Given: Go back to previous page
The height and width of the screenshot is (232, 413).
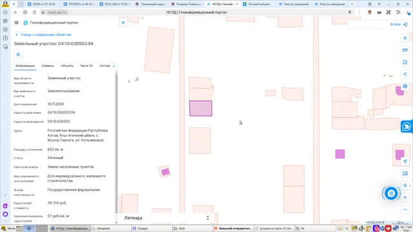Looking at the screenshot, I should coord(15,12).
